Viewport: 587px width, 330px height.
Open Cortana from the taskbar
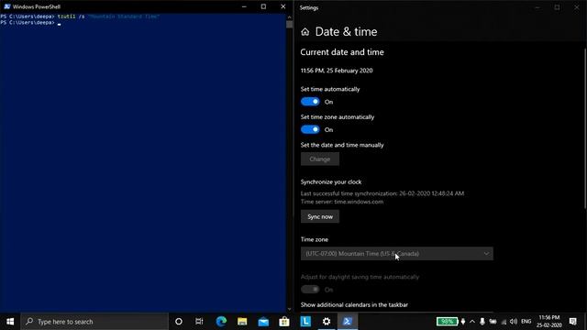(179, 322)
